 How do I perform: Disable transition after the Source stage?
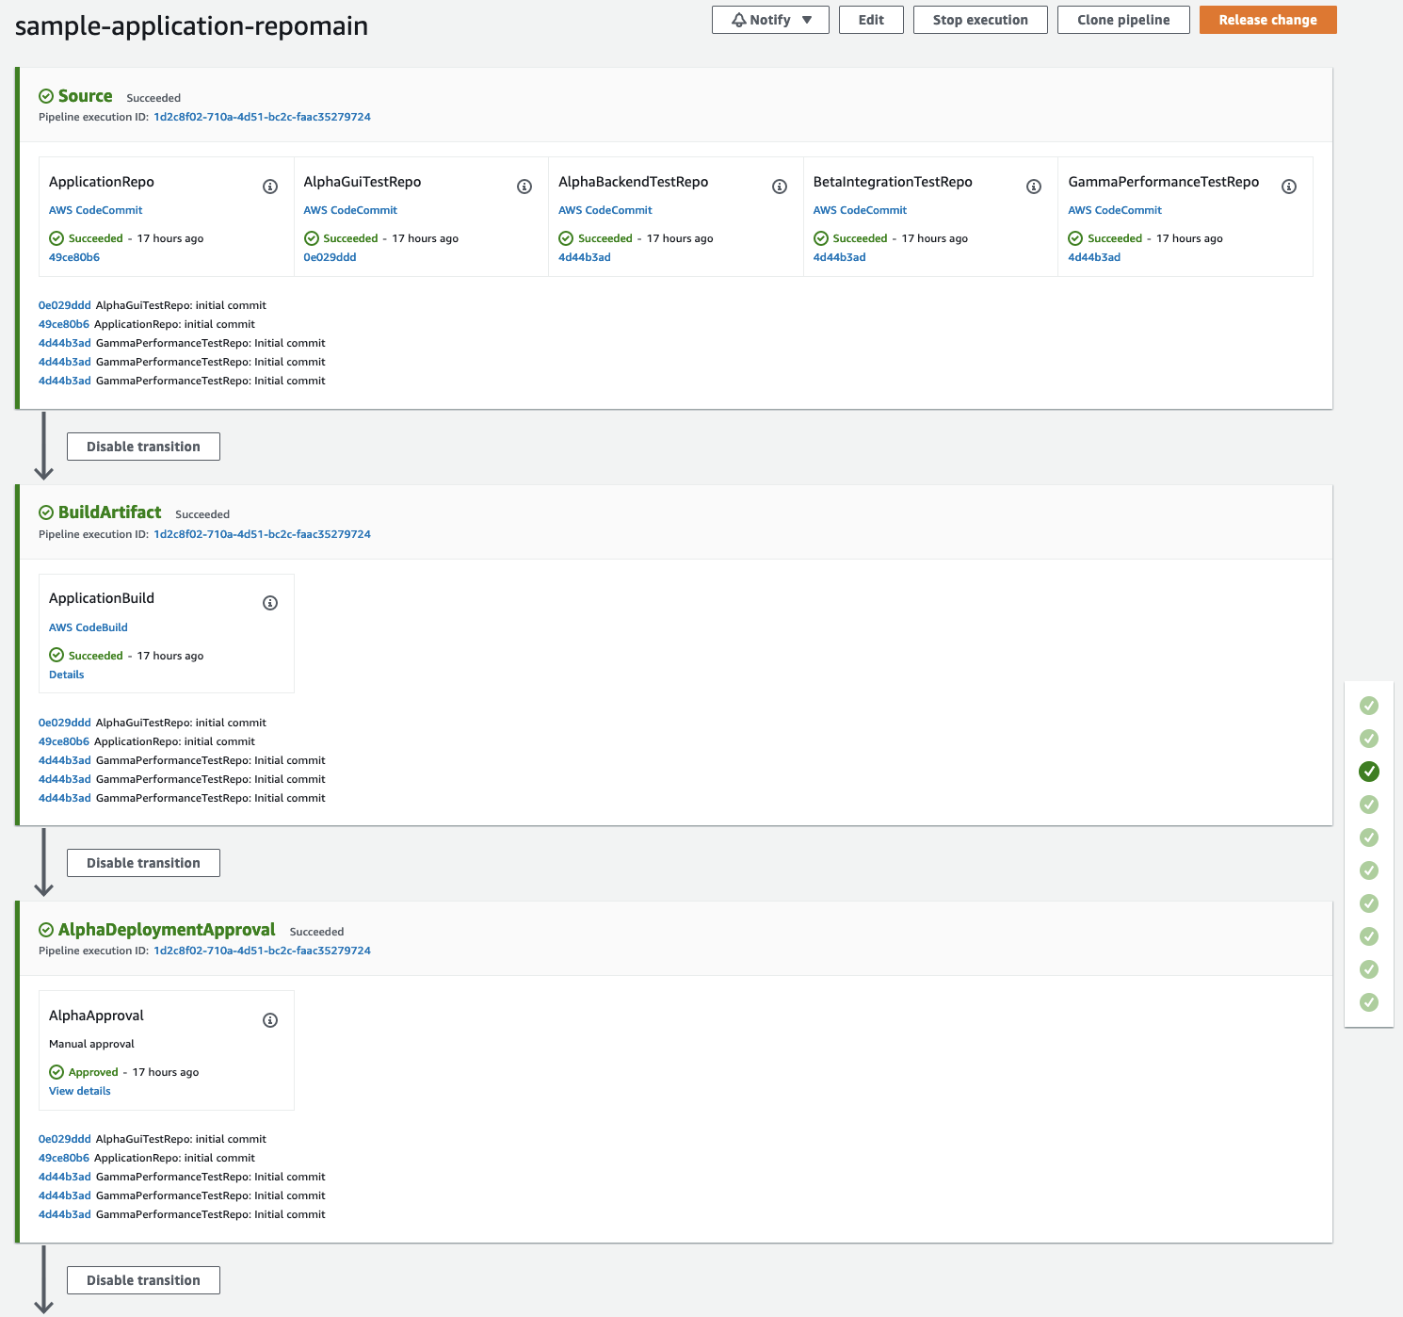point(142,446)
